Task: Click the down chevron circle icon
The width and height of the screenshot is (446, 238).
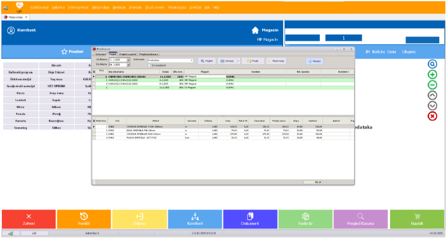Action: pos(432,106)
